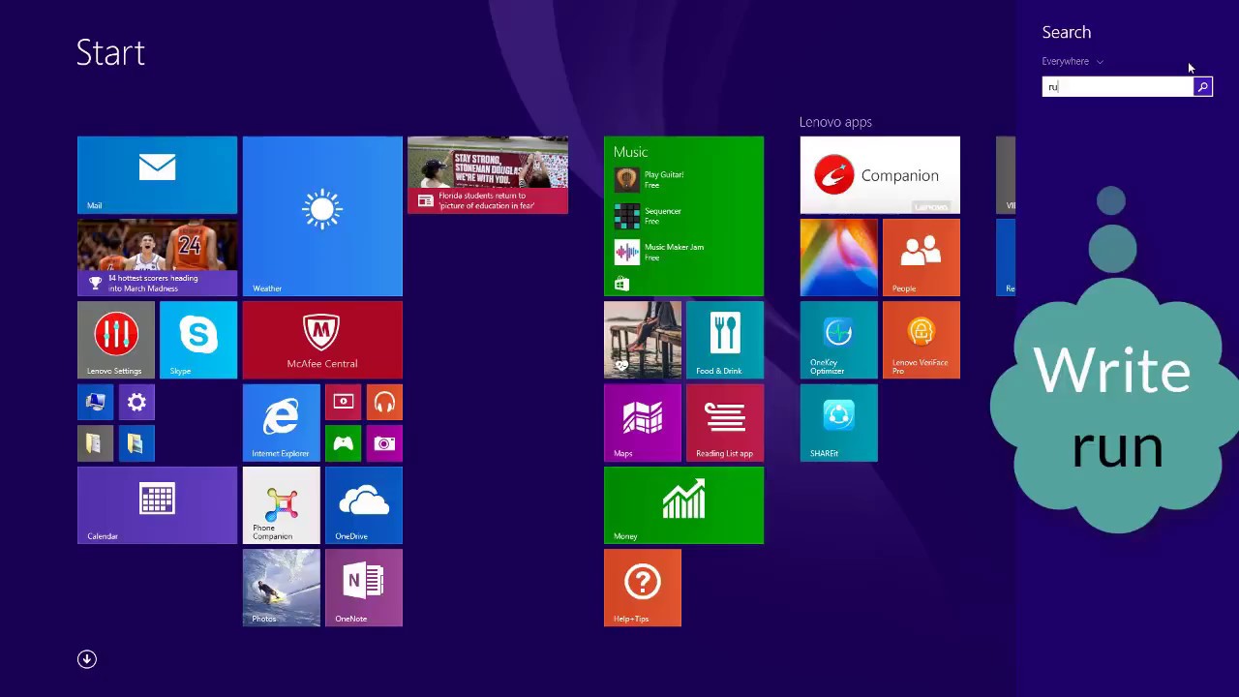The height and width of the screenshot is (697, 1239).
Task: Launch the SHAREit tile
Action: (x=839, y=423)
